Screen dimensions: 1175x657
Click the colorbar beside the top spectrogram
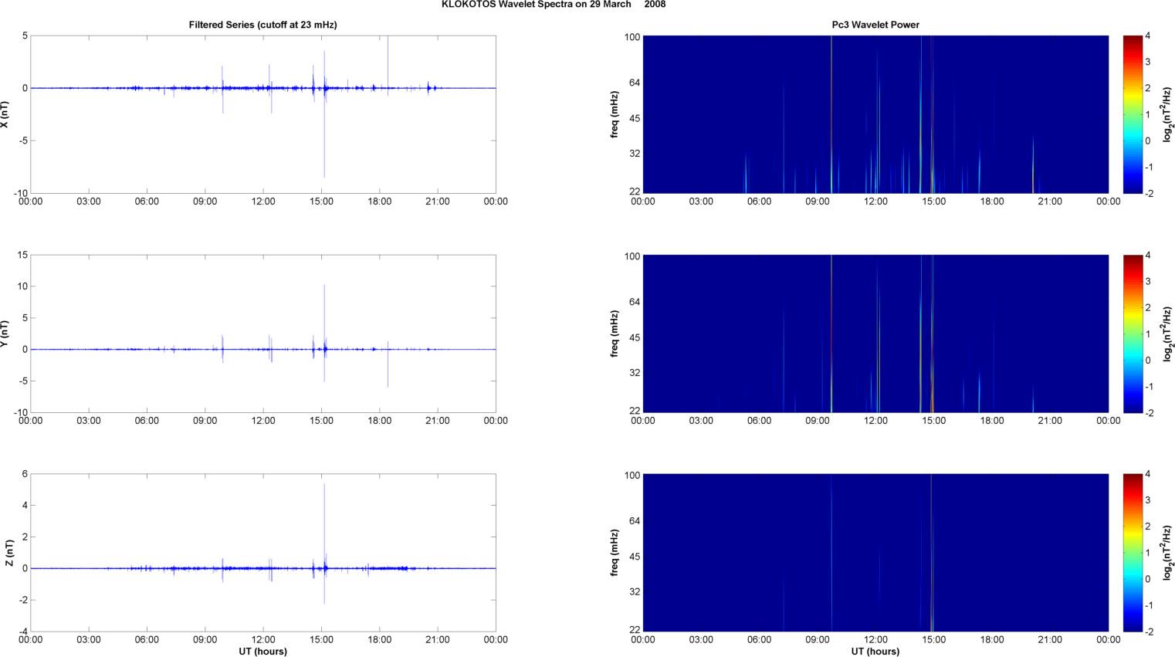(x=1132, y=114)
